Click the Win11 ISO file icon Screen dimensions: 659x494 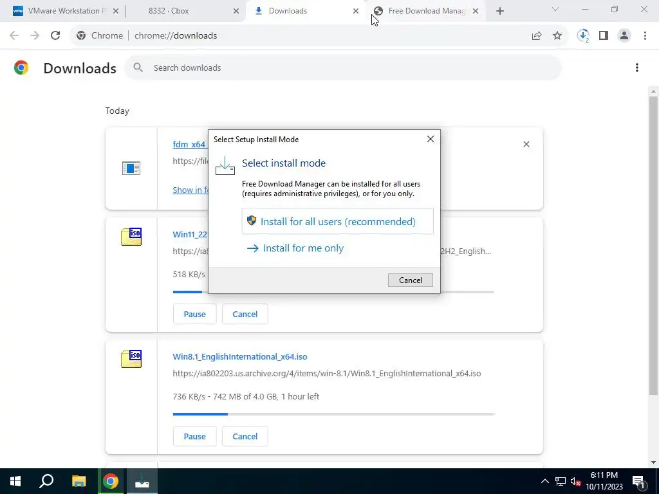131,237
